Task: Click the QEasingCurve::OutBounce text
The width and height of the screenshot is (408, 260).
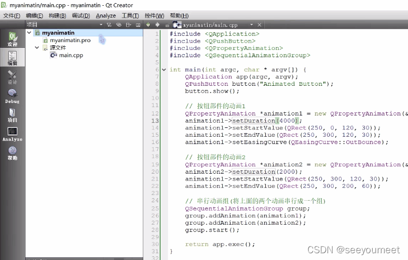Action: click(x=336, y=142)
